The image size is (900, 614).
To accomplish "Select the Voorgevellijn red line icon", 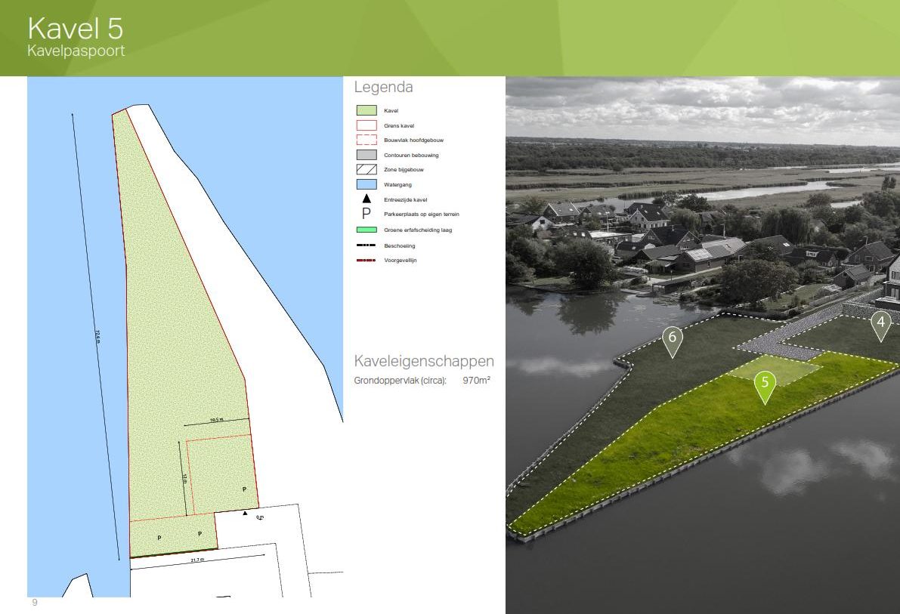I will coord(365,260).
